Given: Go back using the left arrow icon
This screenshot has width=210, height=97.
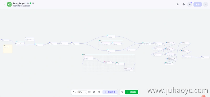Looking at the screenshot, I should [4, 4].
